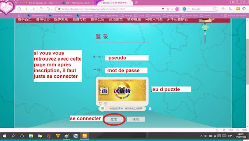The width and height of the screenshot is (249, 141).
Task: Open the search engine selector dropdown
Action: (x=189, y=9)
